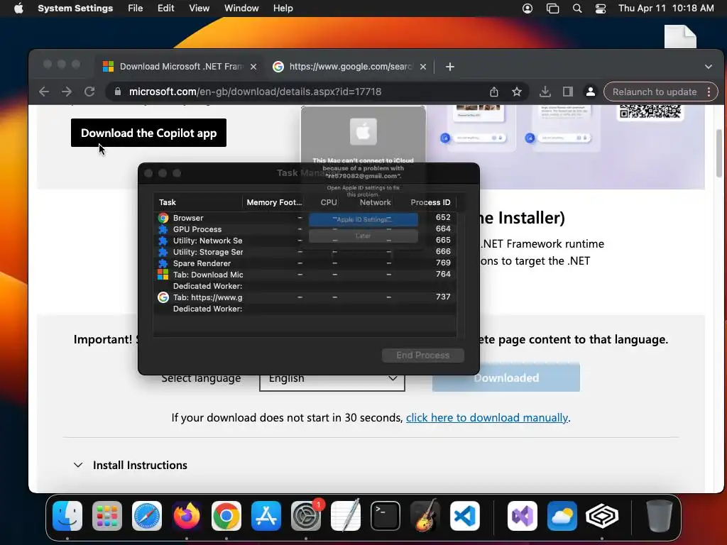Select Tab: https://www.g task row

[305, 297]
